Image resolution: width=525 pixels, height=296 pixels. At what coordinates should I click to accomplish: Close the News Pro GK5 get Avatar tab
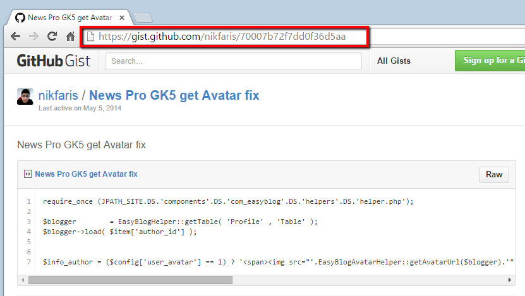pyautogui.click(x=122, y=18)
